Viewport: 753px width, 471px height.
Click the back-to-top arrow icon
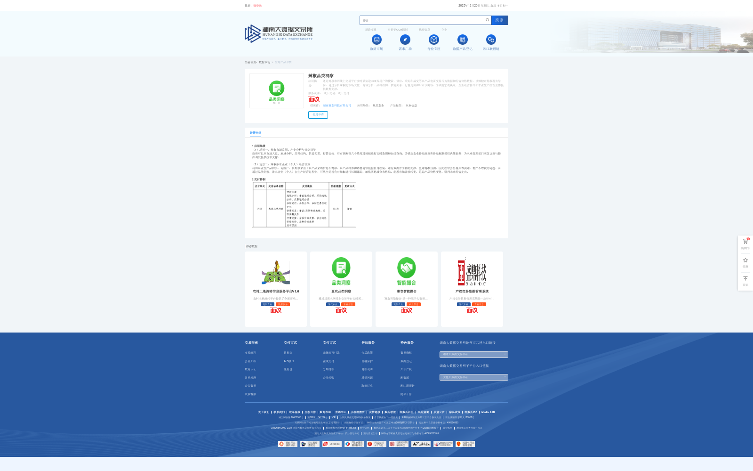[x=745, y=278]
